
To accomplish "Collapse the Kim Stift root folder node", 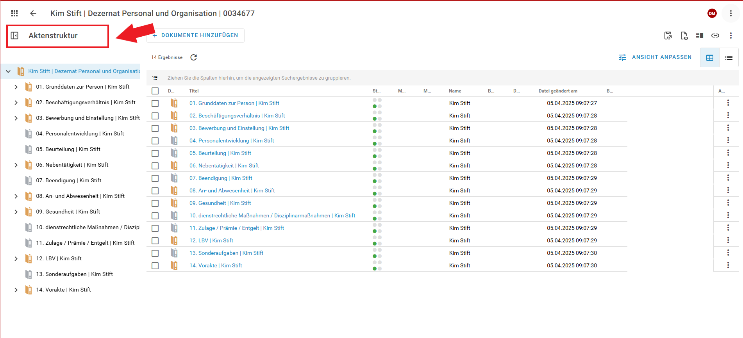I will [x=8, y=71].
